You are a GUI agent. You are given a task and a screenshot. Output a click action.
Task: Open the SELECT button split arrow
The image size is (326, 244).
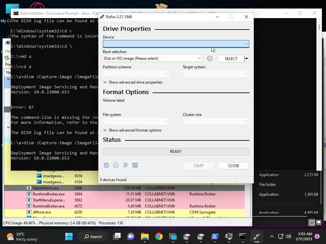(247, 58)
